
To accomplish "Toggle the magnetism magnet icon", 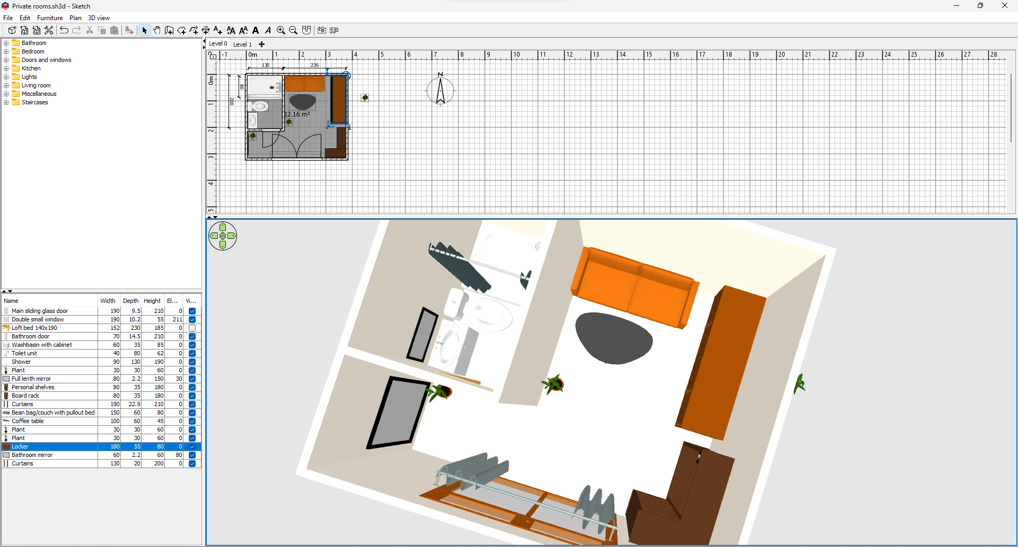I will point(306,30).
